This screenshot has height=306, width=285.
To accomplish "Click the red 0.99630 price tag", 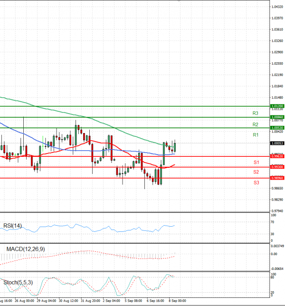I will coord(277,156).
